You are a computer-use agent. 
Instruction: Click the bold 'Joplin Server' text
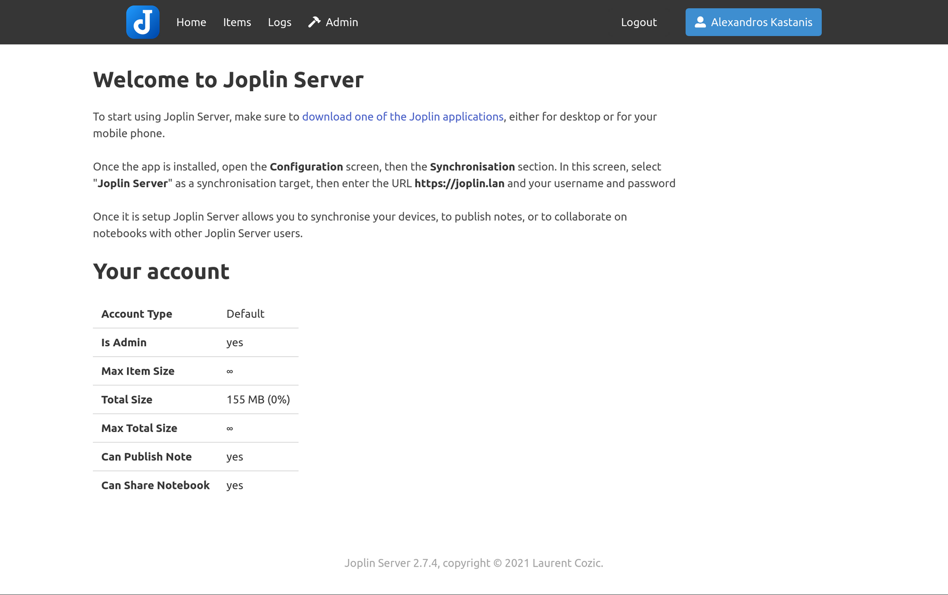click(133, 183)
